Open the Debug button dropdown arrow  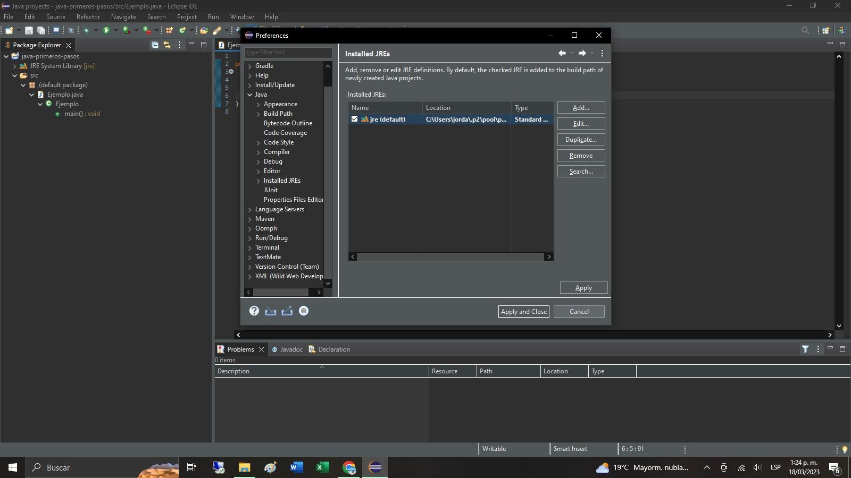pos(96,30)
